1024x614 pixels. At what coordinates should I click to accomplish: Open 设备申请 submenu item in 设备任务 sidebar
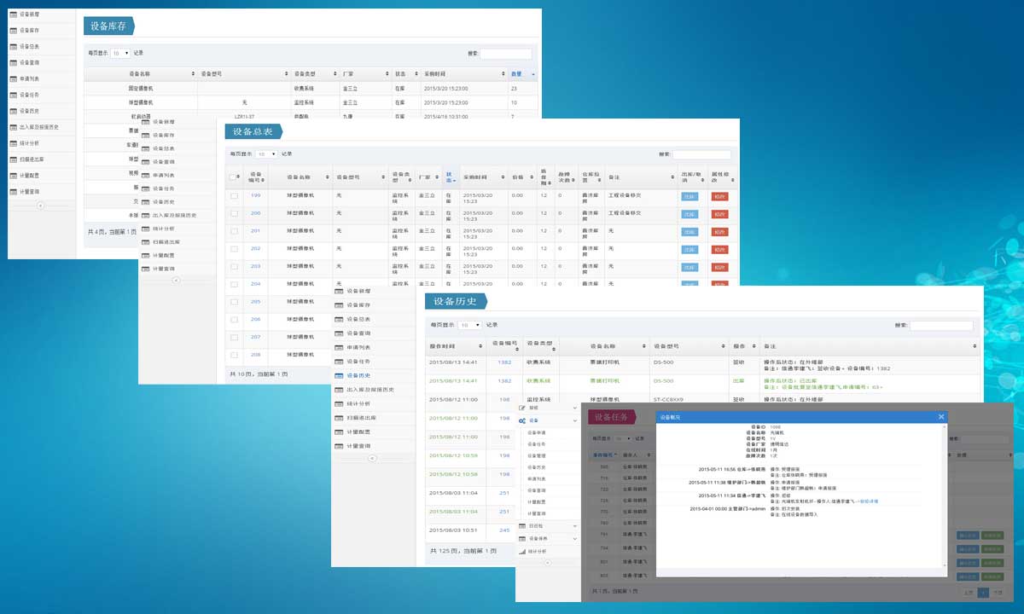537,432
